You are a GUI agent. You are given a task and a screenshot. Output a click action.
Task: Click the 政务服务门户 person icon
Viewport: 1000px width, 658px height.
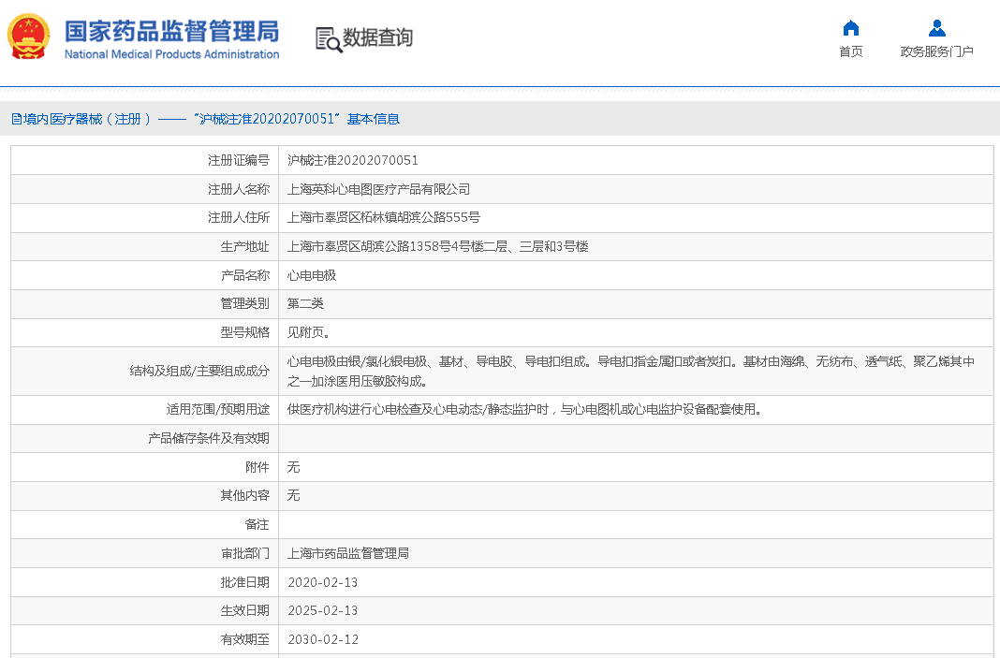pyautogui.click(x=936, y=28)
